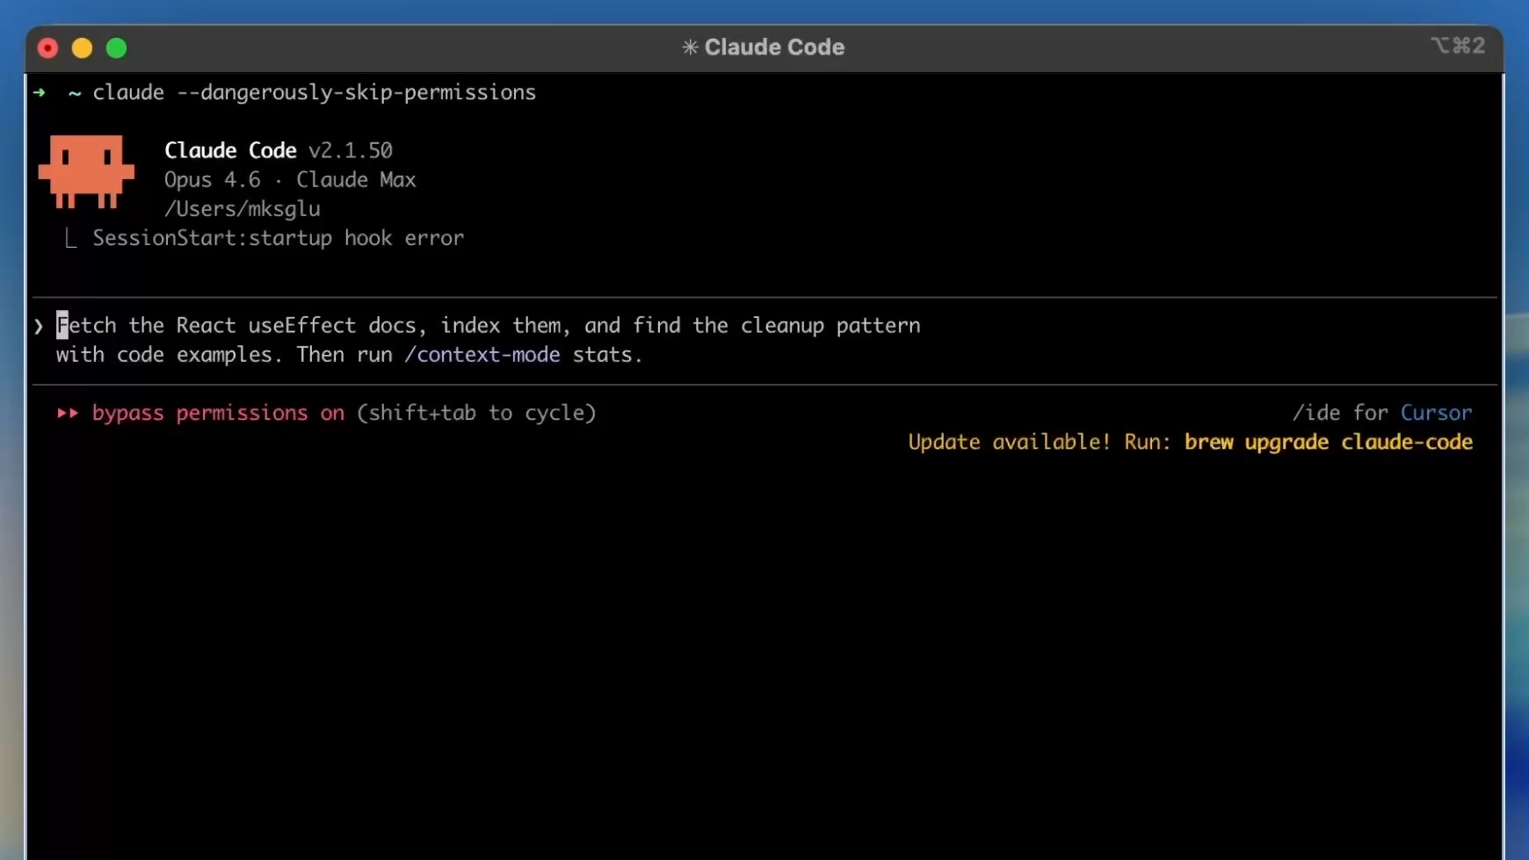Click the v2.1.50 version number
The image size is (1529, 860).
click(350, 150)
